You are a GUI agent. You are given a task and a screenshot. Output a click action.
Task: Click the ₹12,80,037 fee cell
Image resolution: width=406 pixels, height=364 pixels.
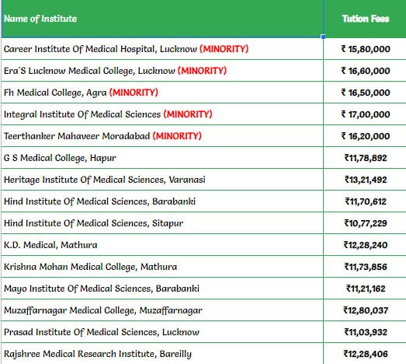(365, 310)
